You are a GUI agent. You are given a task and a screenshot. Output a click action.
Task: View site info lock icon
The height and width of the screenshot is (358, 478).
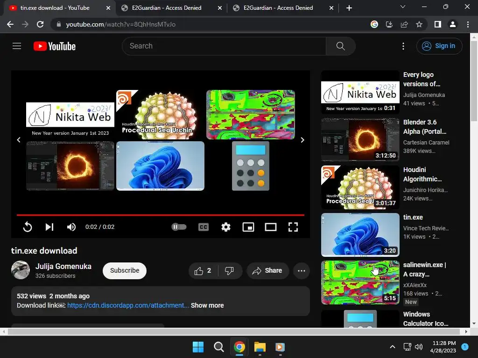tap(58, 24)
